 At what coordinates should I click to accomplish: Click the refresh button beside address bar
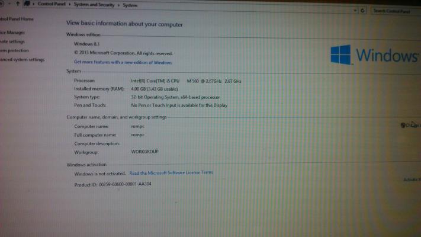pyautogui.click(x=362, y=11)
